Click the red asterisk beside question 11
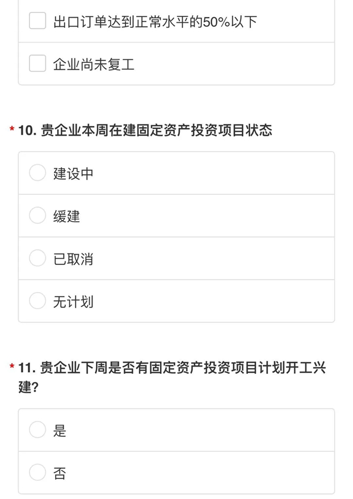The height and width of the screenshot is (499, 353). pyautogui.click(x=12, y=367)
